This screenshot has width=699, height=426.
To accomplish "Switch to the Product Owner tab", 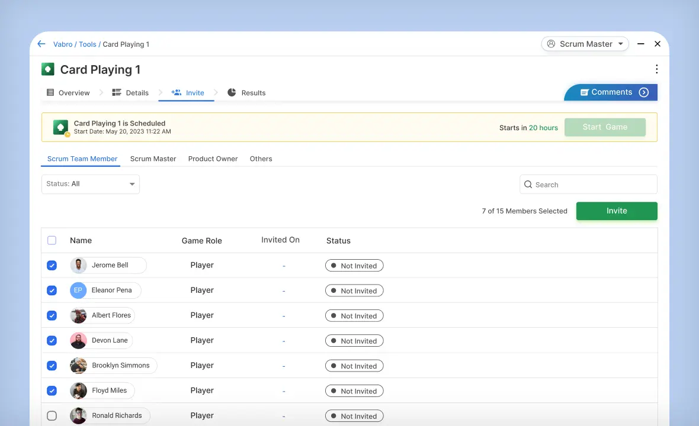I will pos(213,159).
